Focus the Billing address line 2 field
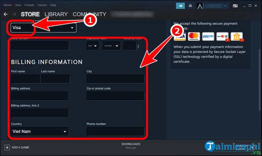The height and width of the screenshot is (156, 262). (40, 113)
